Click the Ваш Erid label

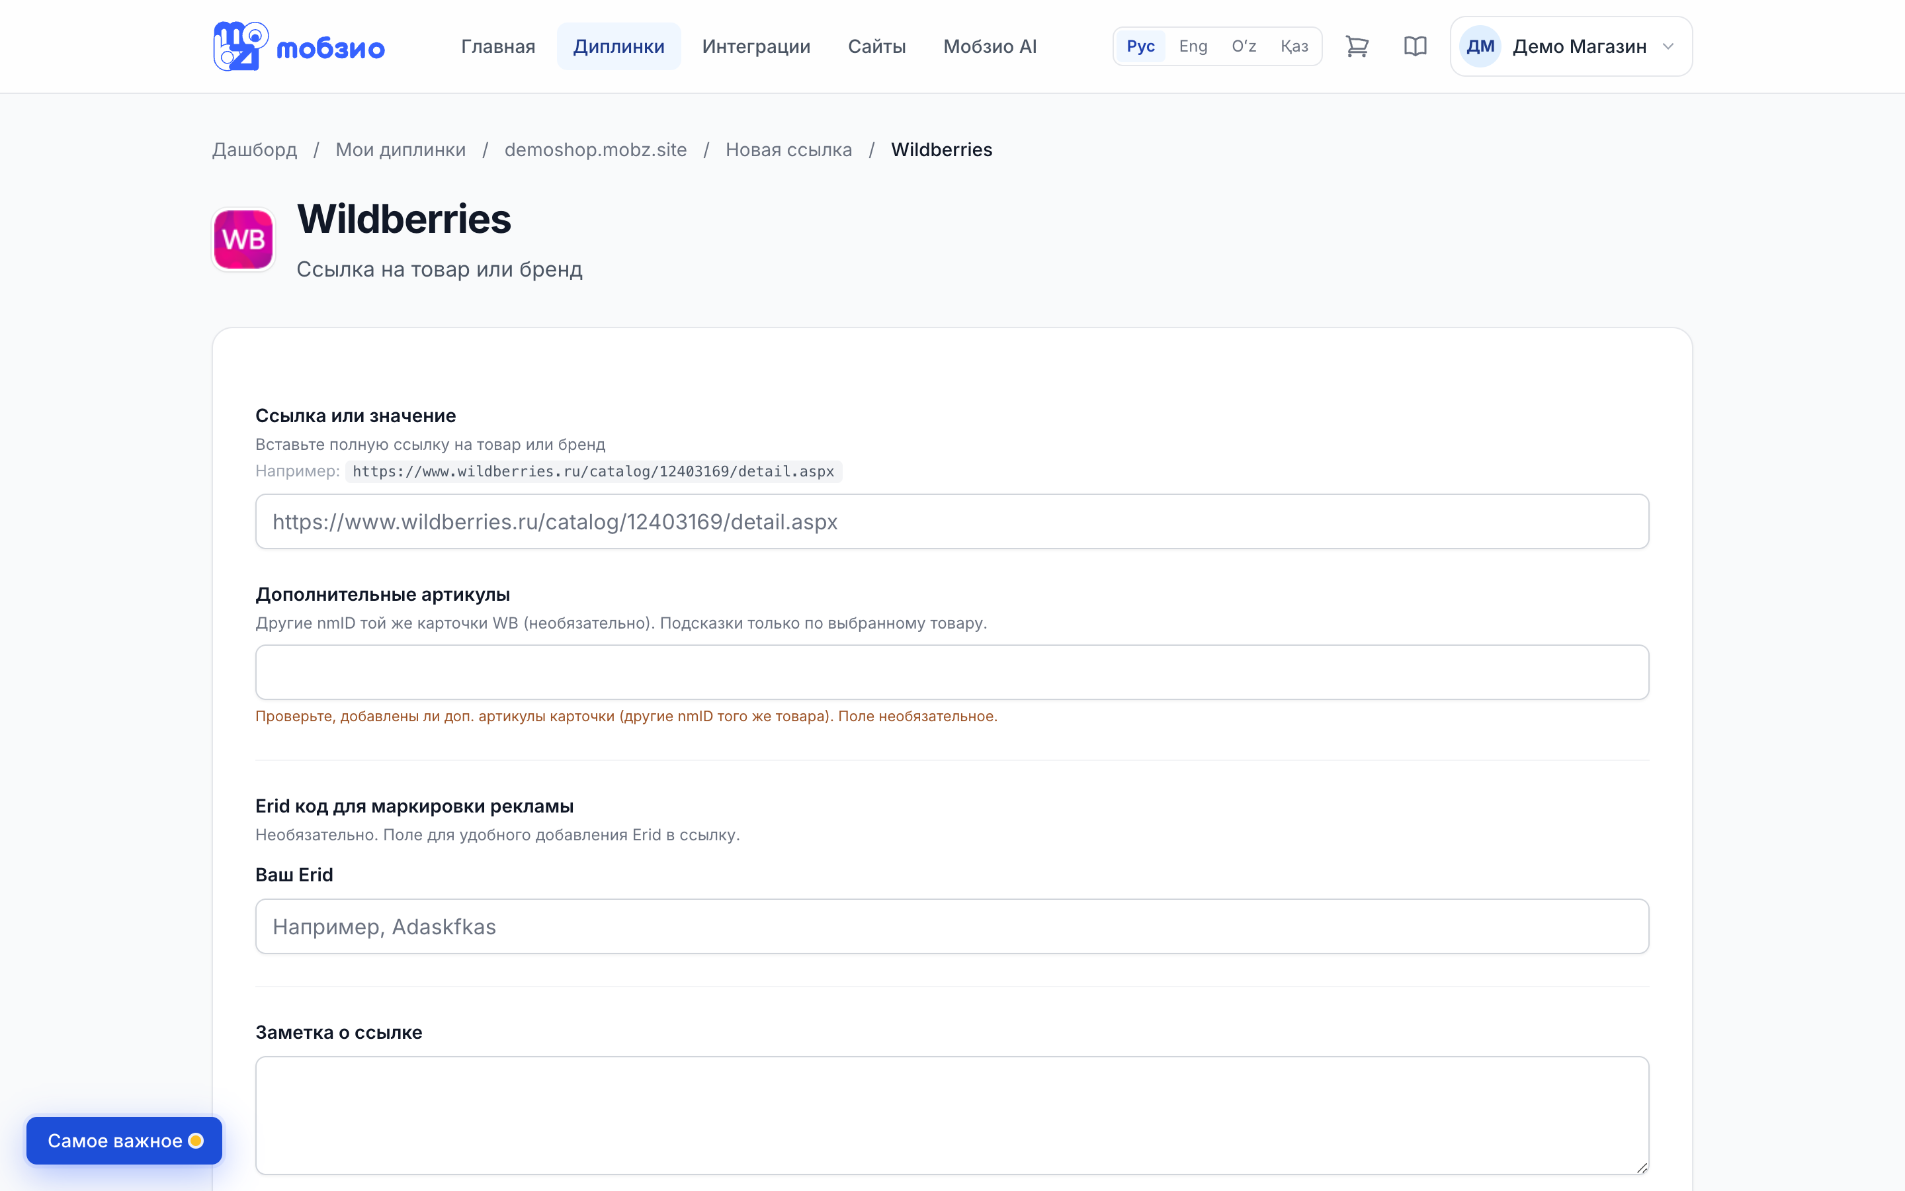coord(294,875)
